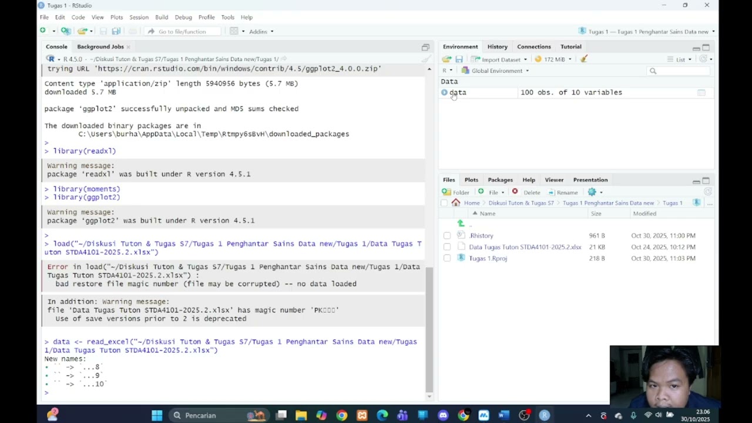Click the workspace panes grid icon
752x423 pixels.
coord(234,31)
